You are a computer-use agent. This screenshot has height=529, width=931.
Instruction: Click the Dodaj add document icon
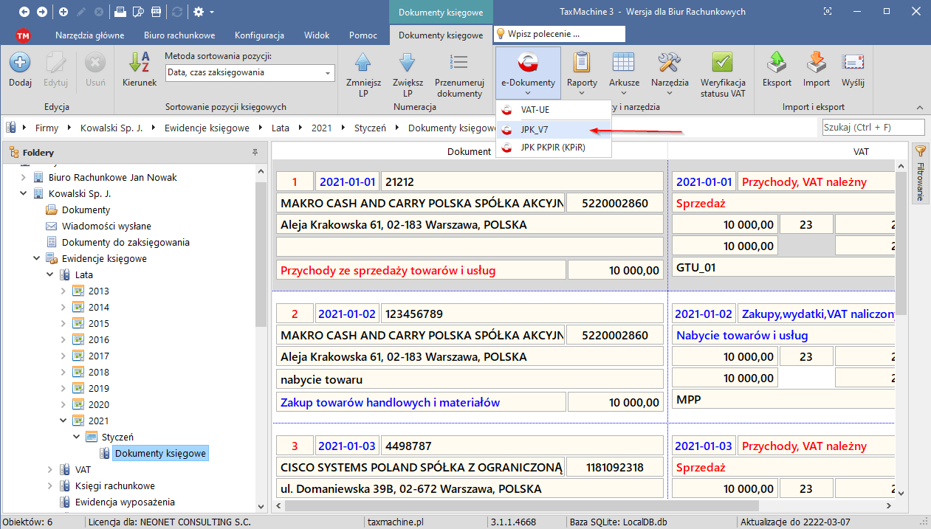pyautogui.click(x=20, y=63)
